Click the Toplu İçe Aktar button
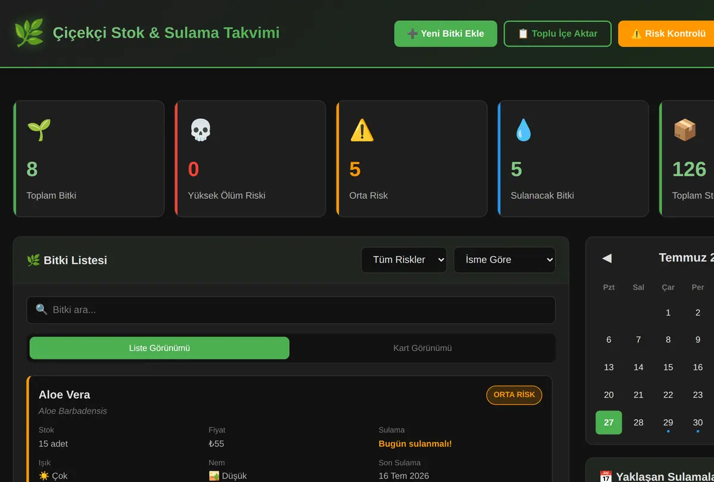 point(558,33)
